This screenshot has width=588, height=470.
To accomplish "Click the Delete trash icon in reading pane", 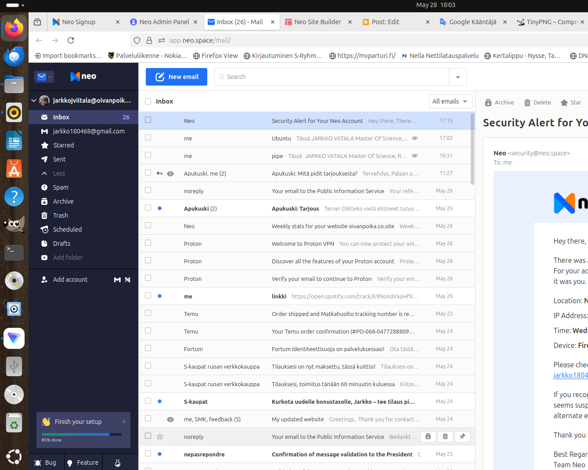I will pos(527,103).
